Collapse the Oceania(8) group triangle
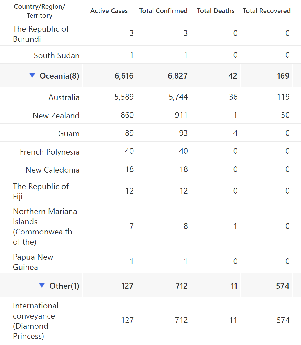The width and height of the screenshot is (301, 345). tap(32, 75)
